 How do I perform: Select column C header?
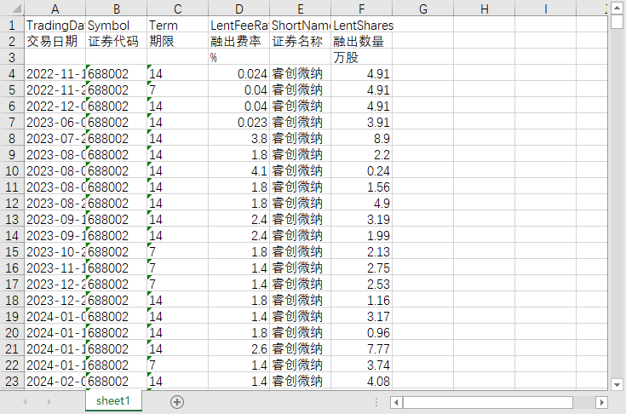coord(178,9)
